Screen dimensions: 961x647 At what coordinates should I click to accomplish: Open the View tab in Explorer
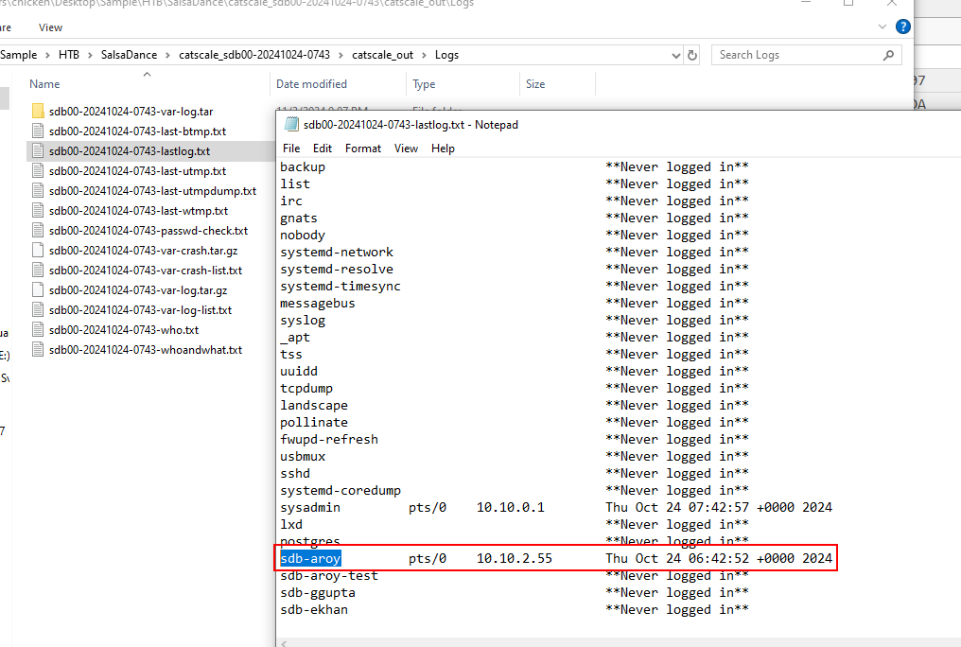pyautogui.click(x=50, y=27)
